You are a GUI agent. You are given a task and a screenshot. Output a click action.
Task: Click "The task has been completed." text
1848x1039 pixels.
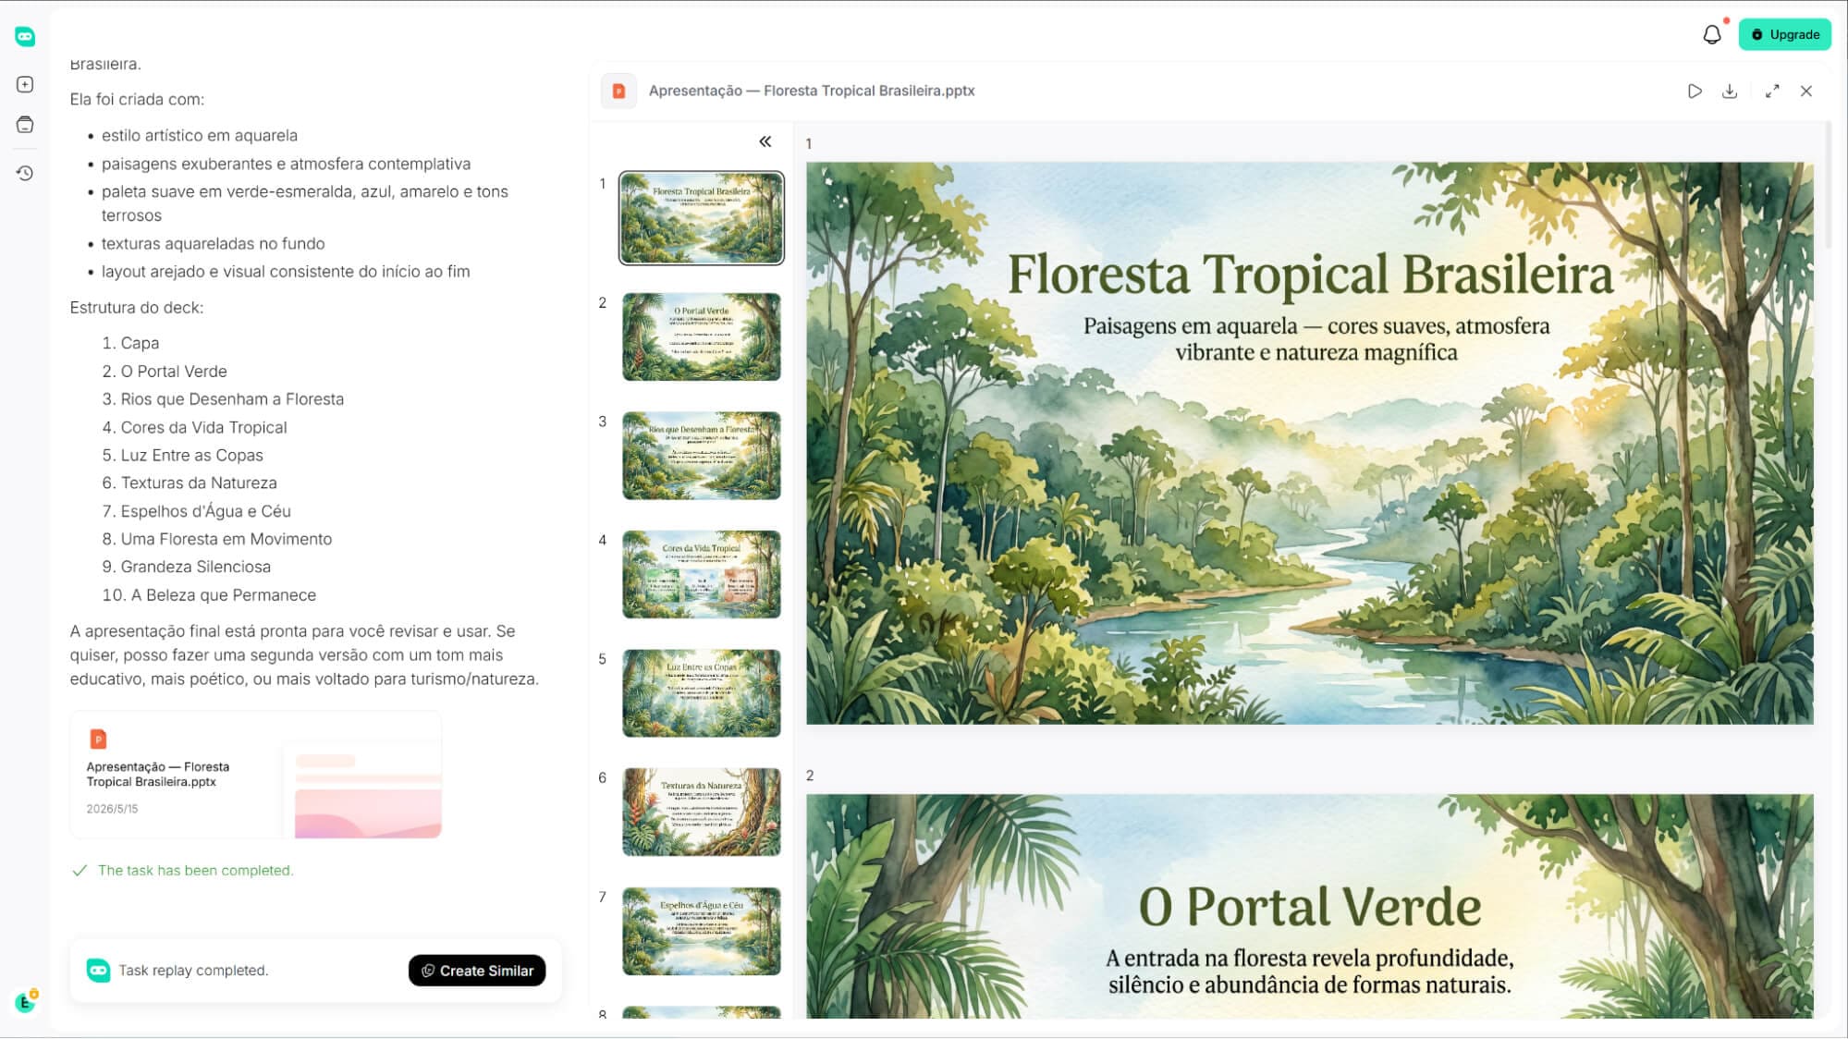(195, 871)
